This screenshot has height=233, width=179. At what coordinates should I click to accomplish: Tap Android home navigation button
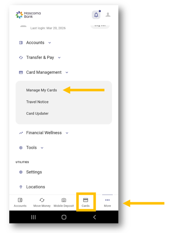[x=64, y=217]
